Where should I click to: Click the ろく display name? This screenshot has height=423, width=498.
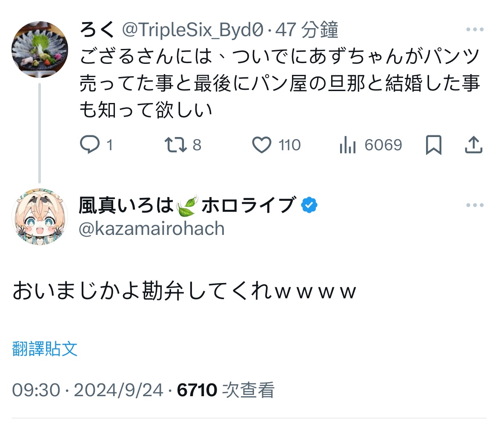(x=98, y=30)
